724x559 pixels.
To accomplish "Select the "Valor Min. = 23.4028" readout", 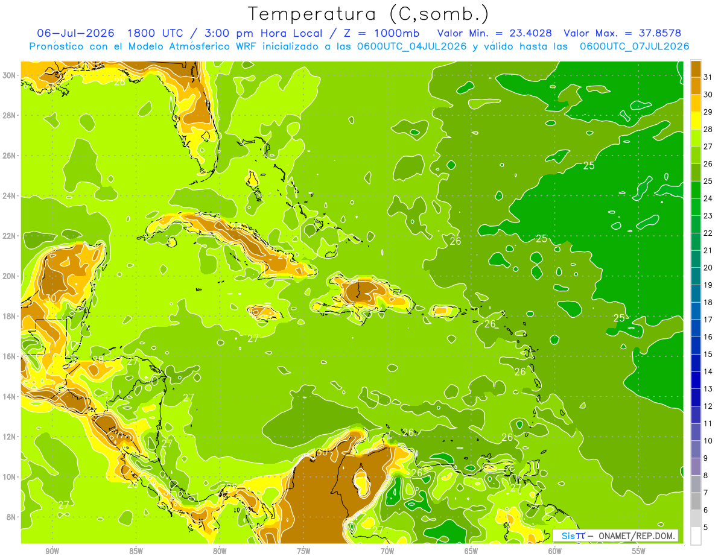I will point(494,33).
